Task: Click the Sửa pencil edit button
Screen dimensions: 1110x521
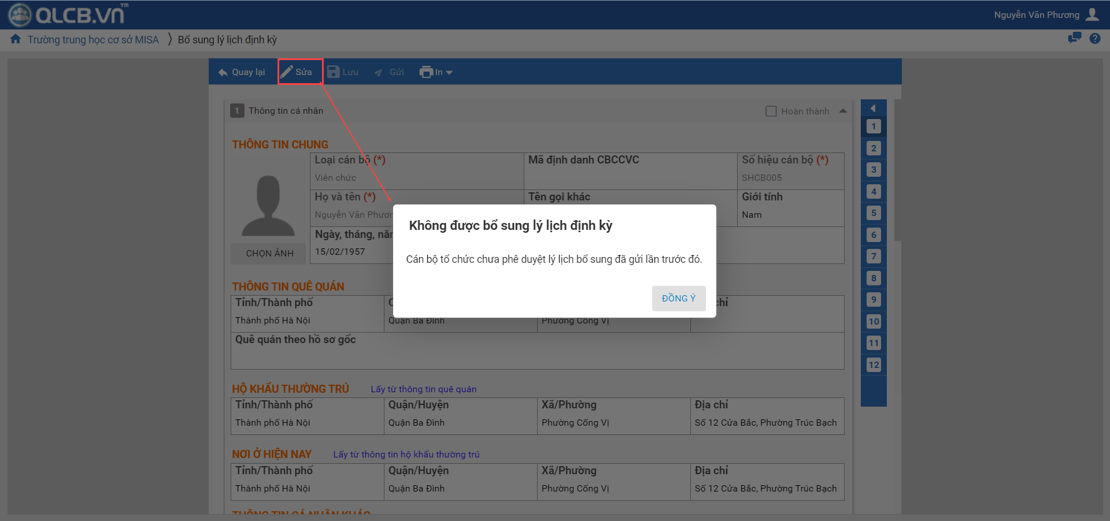Action: [x=297, y=72]
